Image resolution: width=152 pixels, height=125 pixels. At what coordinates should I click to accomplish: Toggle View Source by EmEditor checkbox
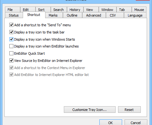click(11, 61)
